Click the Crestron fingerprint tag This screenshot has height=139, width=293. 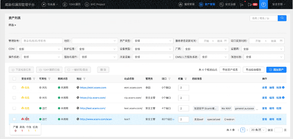(x=229, y=119)
